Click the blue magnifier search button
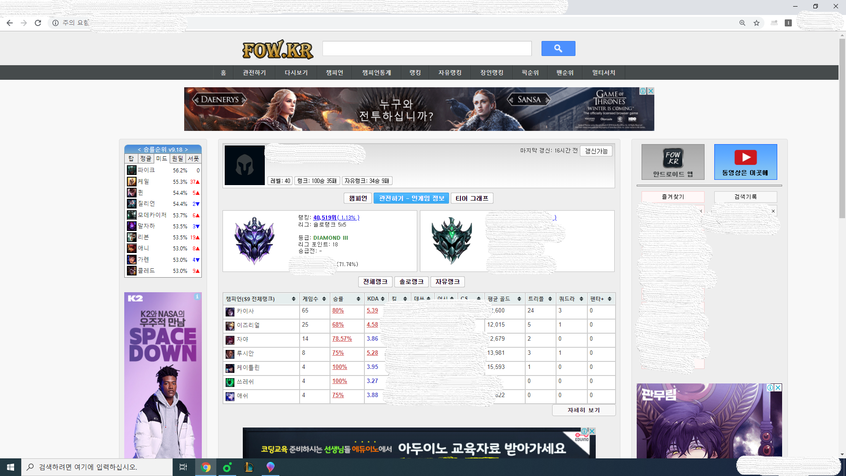This screenshot has height=476, width=846. pos(558,48)
